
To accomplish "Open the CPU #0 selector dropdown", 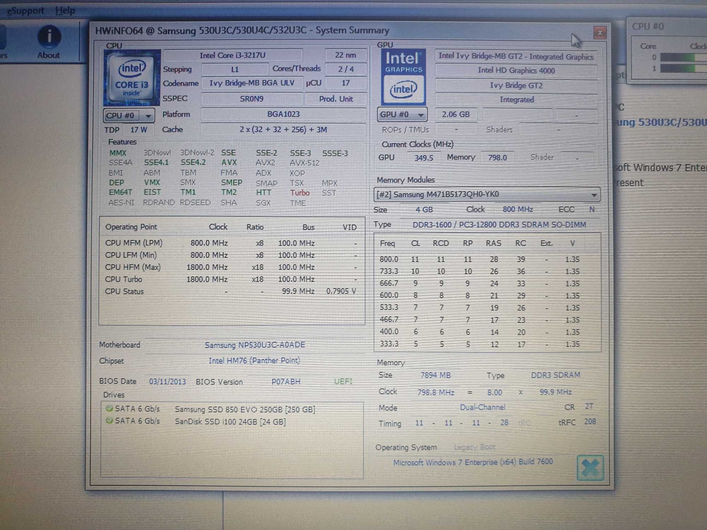I will click(x=129, y=116).
